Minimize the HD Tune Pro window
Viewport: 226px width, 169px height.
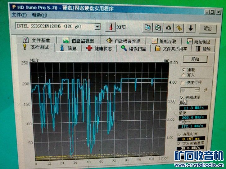pyautogui.click(x=207, y=12)
